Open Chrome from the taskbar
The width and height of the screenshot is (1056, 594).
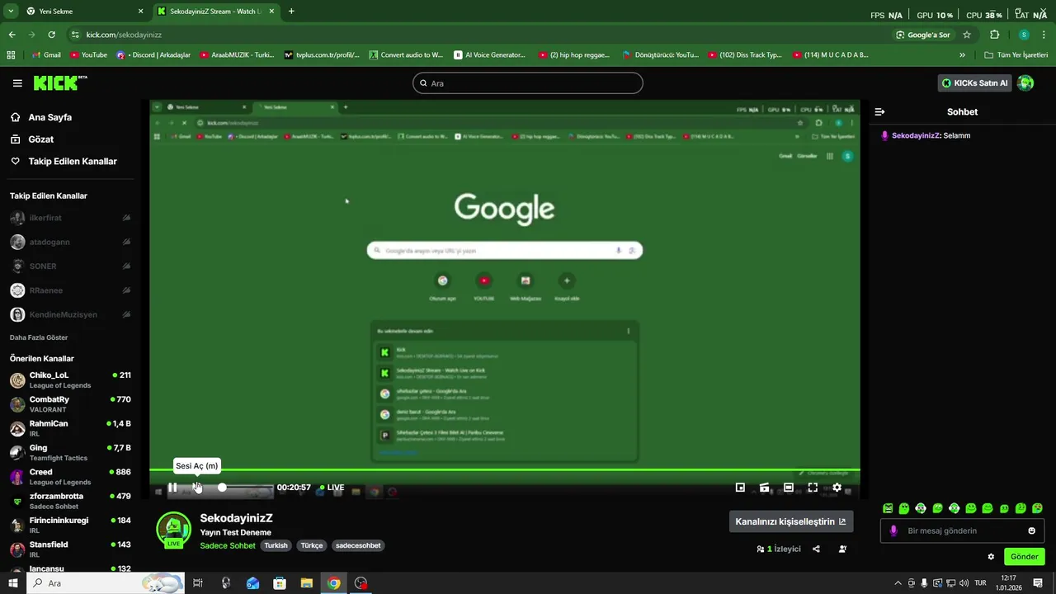coord(333,583)
